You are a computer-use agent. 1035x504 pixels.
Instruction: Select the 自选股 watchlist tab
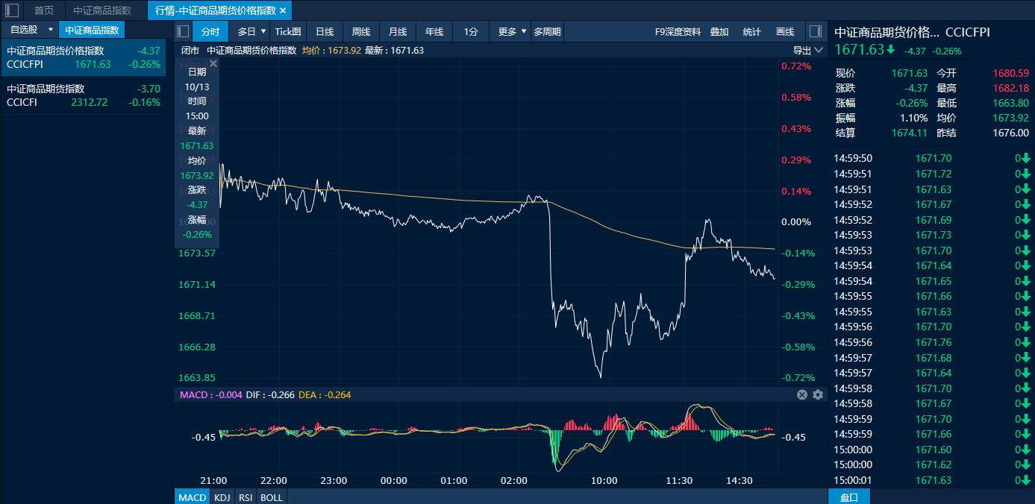pyautogui.click(x=24, y=30)
